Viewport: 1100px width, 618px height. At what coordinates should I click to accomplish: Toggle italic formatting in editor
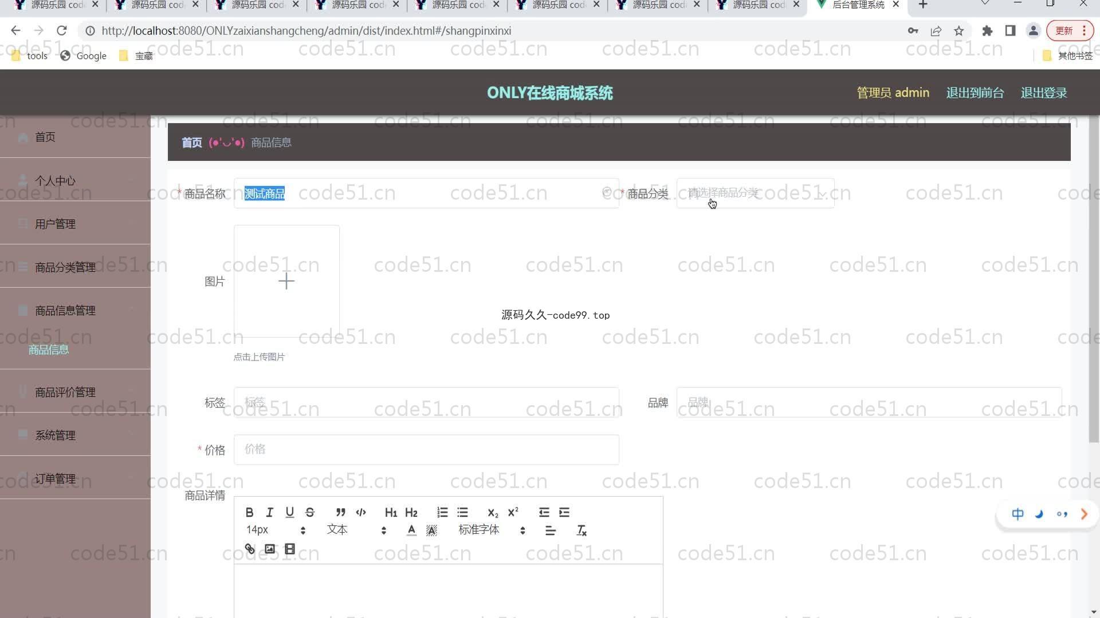click(x=269, y=512)
